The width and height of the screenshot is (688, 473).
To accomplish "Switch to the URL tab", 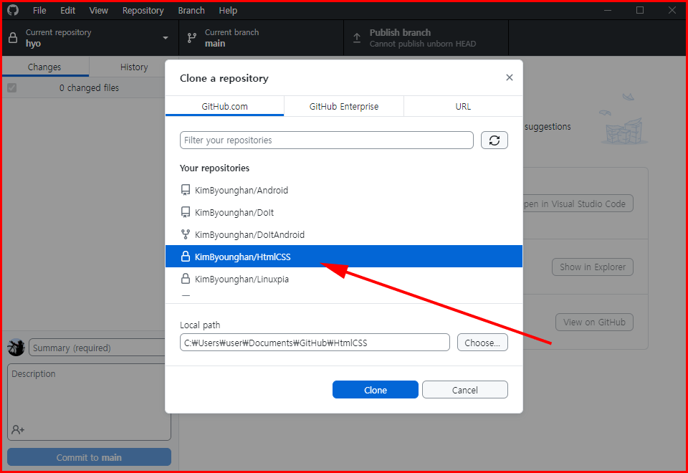I will pyautogui.click(x=464, y=106).
